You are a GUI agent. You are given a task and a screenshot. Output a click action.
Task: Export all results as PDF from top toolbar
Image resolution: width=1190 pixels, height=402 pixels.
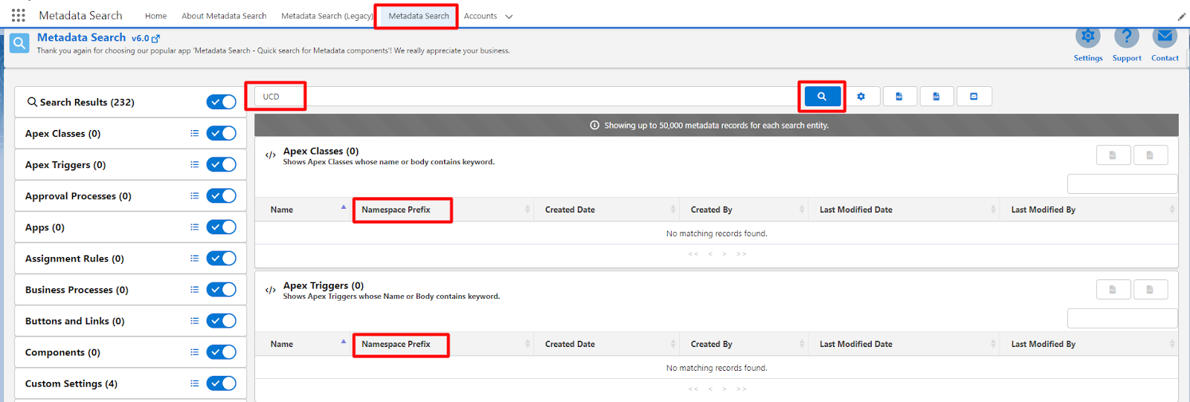pos(899,97)
